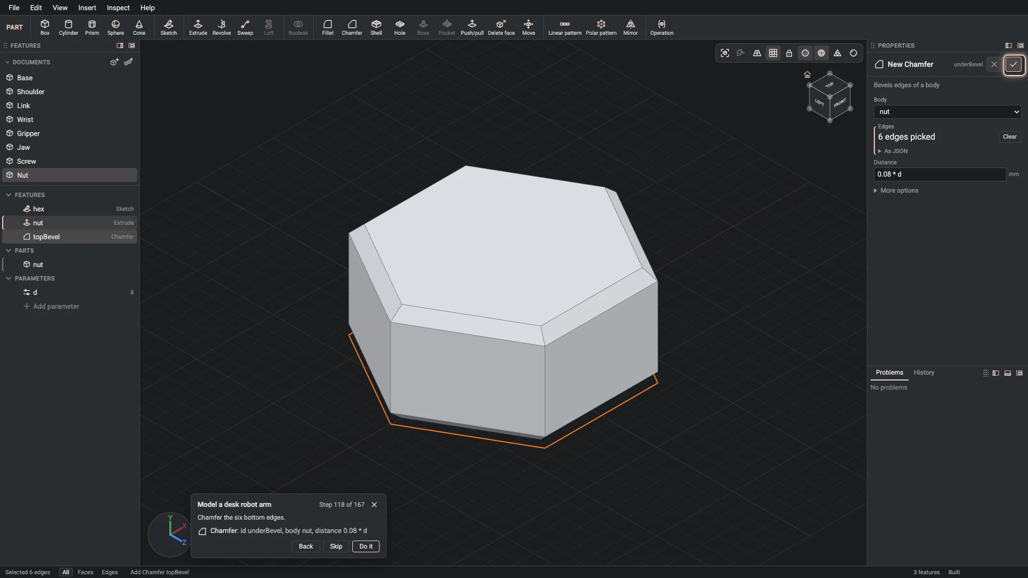Create a Linear pattern
The width and height of the screenshot is (1028, 578).
pyautogui.click(x=565, y=27)
